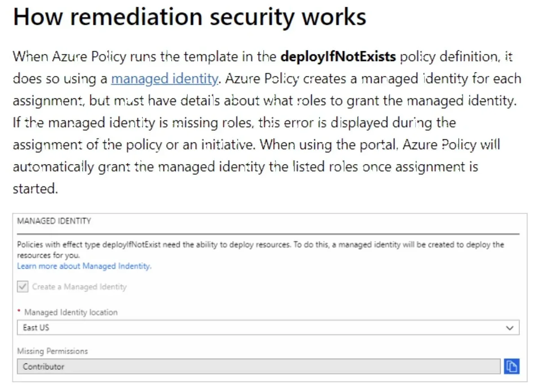This screenshot has height=391, width=545.
Task: Click the red required asterisk marker
Action: tap(19, 312)
